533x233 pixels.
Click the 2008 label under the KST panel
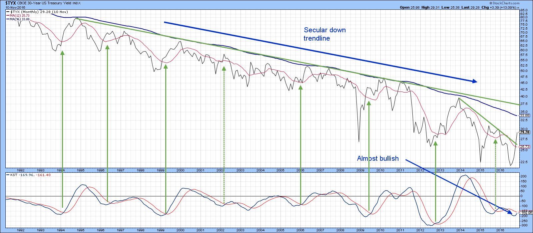(340, 230)
